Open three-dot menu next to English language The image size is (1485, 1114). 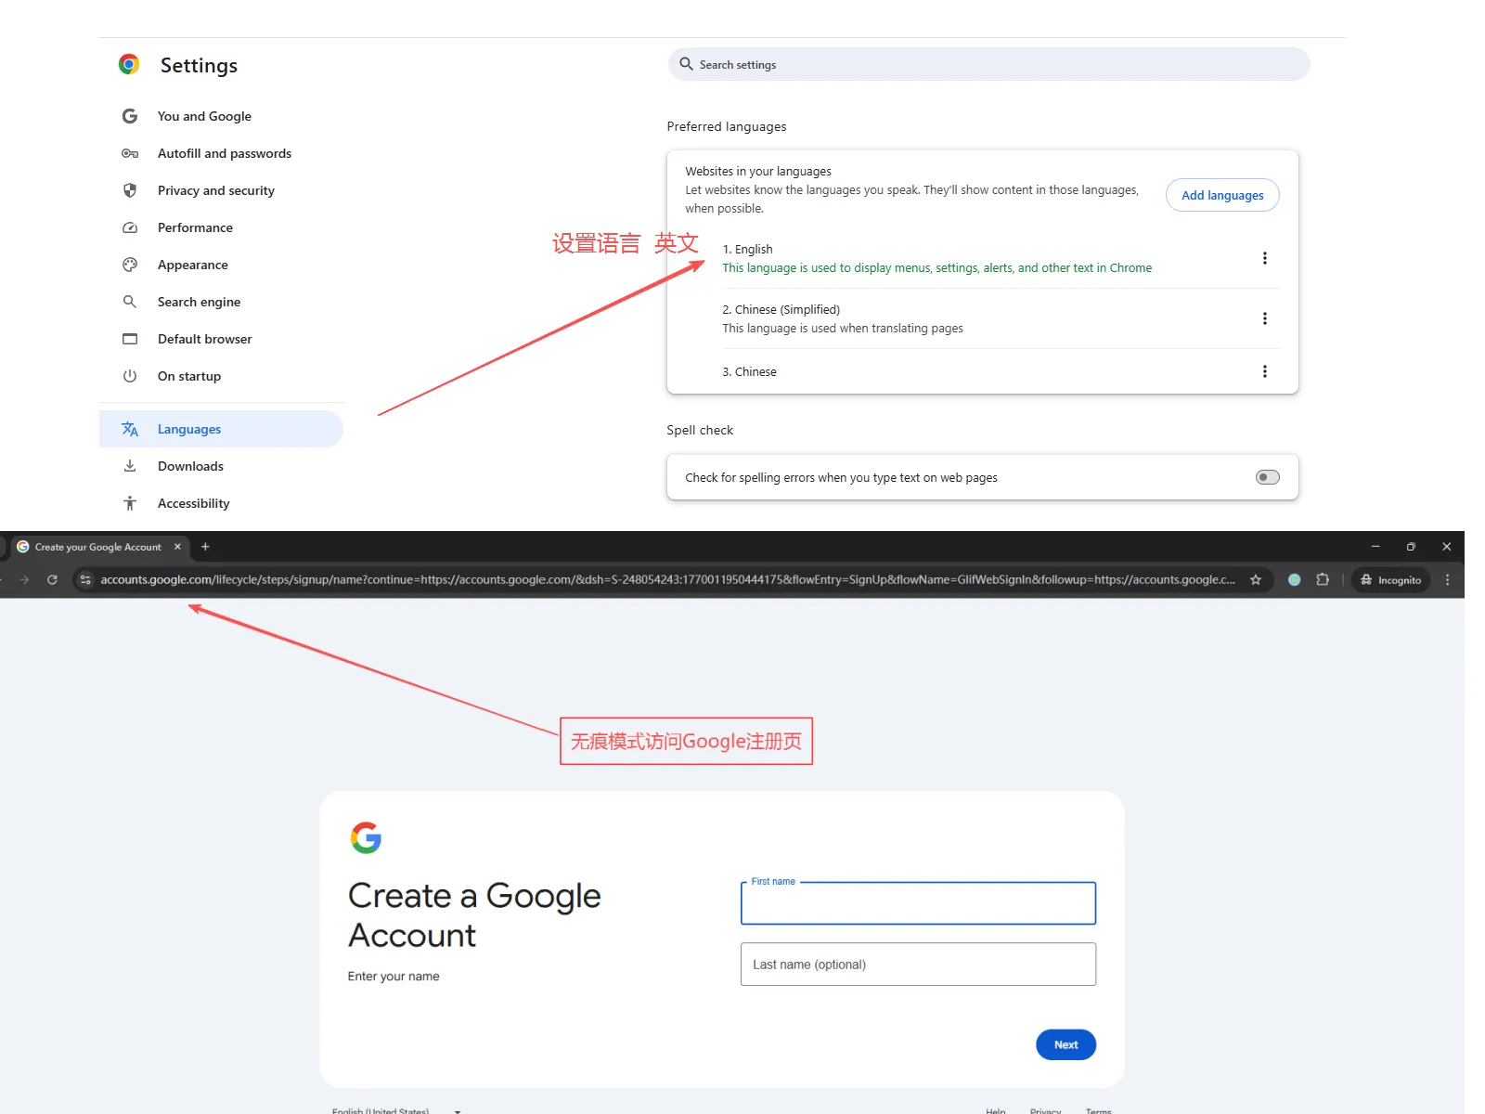(1265, 258)
